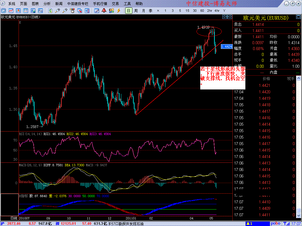Click the pobo logo in status bar

(275, 224)
